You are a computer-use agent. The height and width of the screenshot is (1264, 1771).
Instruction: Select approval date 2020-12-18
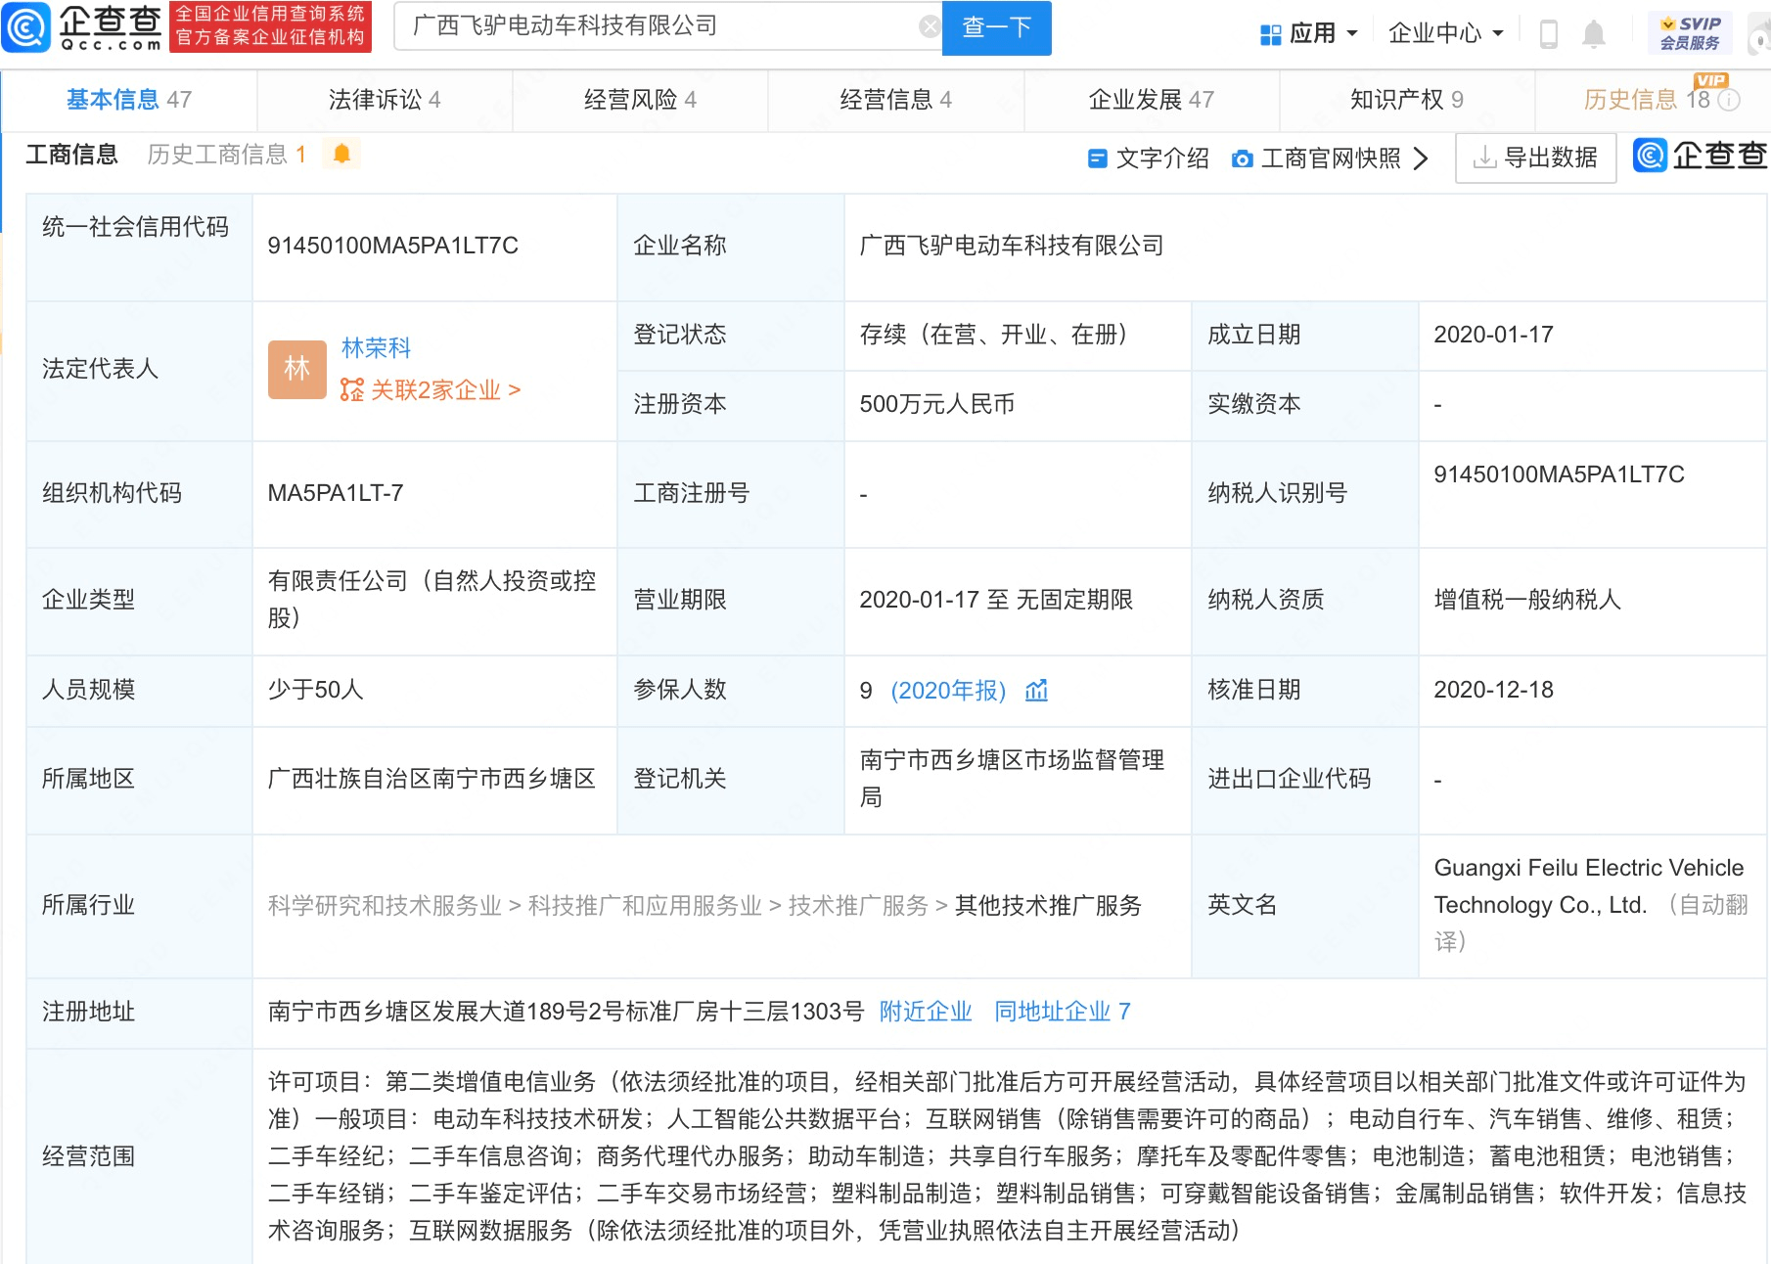[x=1493, y=690]
